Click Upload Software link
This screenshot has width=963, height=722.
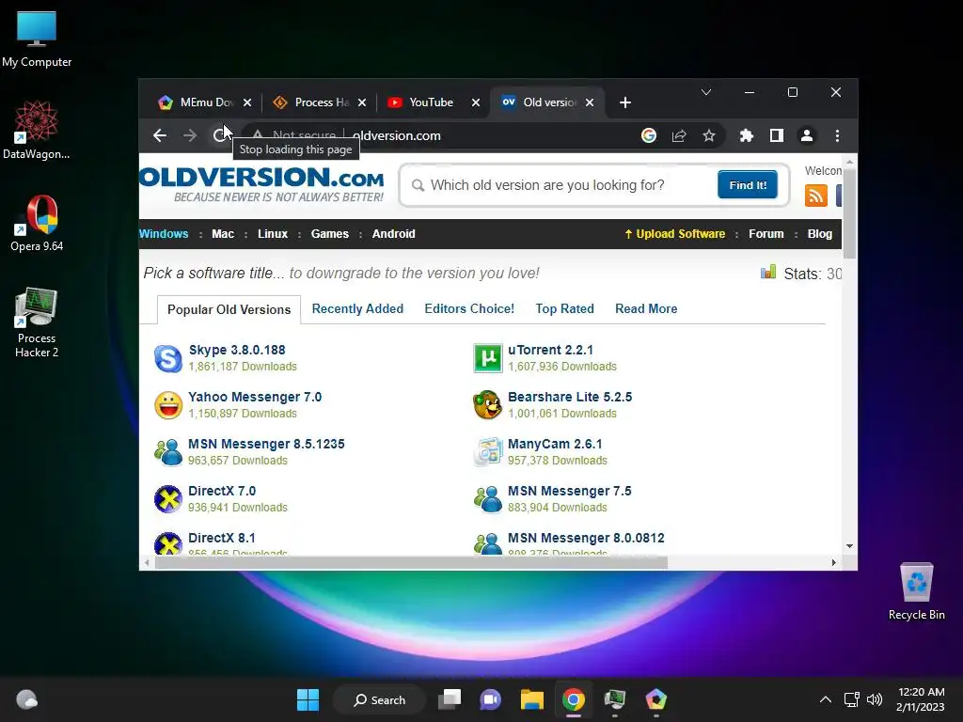pyautogui.click(x=675, y=234)
